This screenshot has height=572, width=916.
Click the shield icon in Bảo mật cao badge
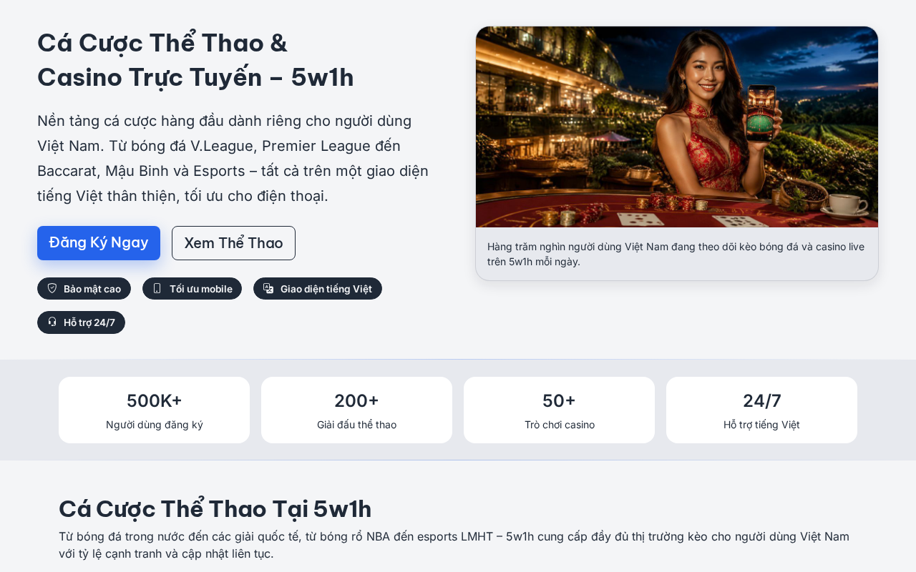click(52, 288)
